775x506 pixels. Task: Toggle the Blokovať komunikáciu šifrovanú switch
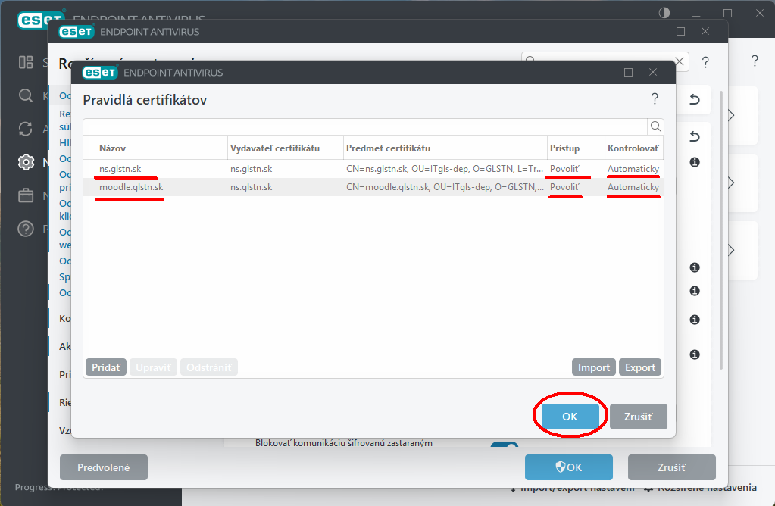(x=504, y=444)
